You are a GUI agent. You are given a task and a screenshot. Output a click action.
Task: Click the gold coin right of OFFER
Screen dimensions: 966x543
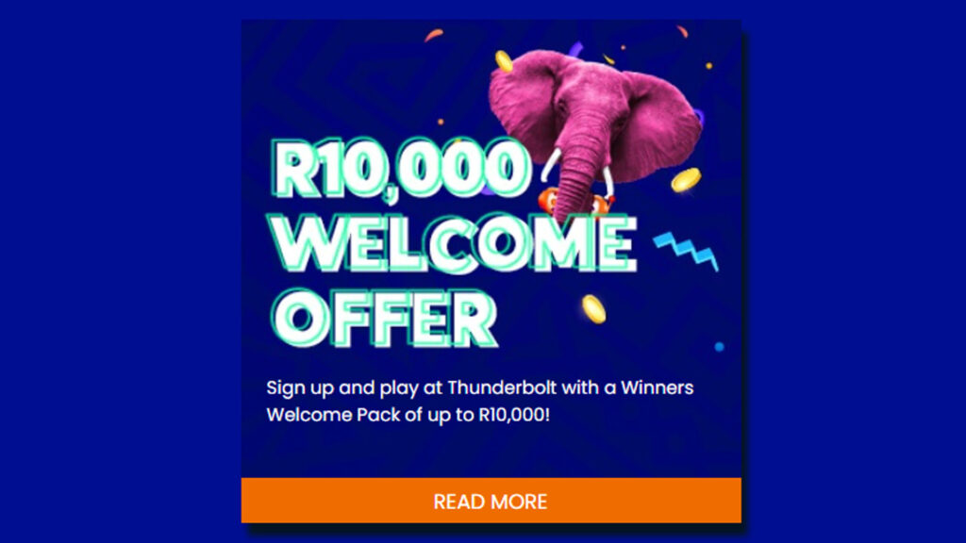point(594,309)
